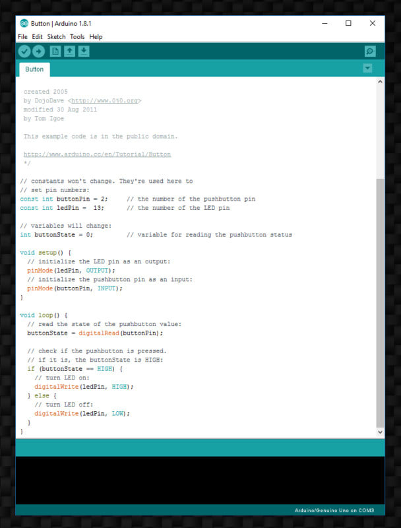This screenshot has height=528, width=401.
Task: Click 'This example code is in the public domain.'
Action: click(101, 137)
